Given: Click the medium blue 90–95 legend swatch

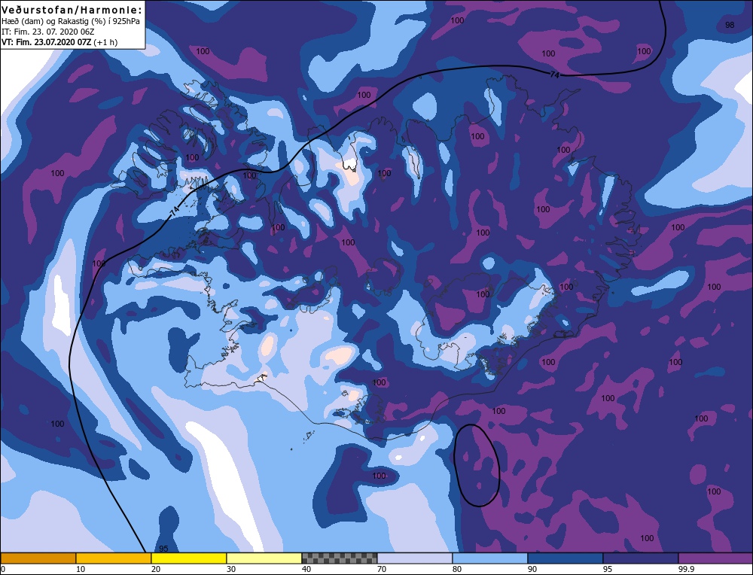Looking at the screenshot, I should point(566,558).
